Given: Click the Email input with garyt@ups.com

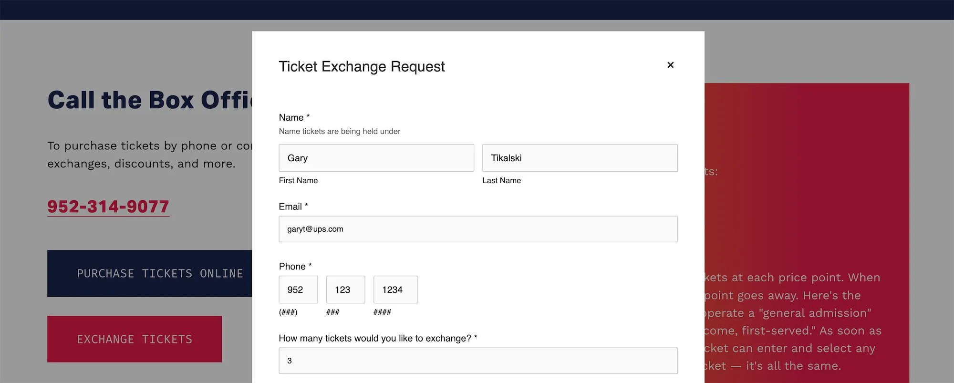Looking at the screenshot, I should [477, 229].
